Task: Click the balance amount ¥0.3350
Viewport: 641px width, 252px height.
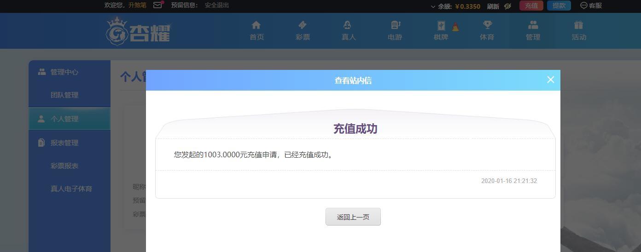Action: tap(467, 6)
